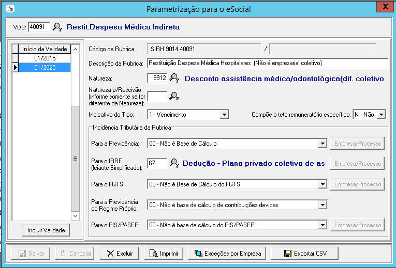Click the magnifier icon next to VDB field
396x268 pixels.
57,27
